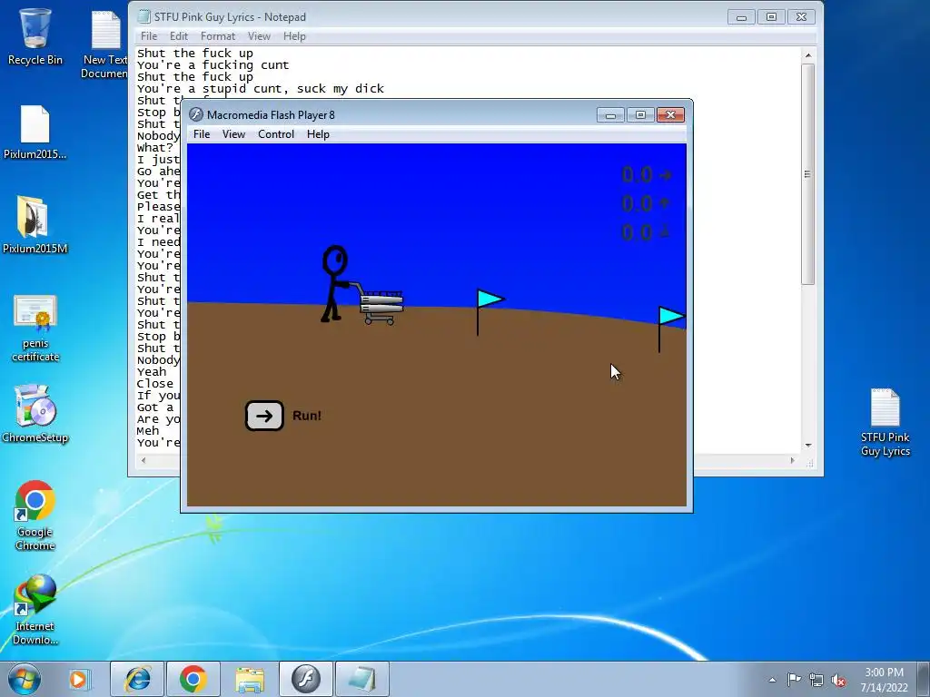Click the Run! label in the game
The height and width of the screenshot is (697, 930).
point(307,416)
